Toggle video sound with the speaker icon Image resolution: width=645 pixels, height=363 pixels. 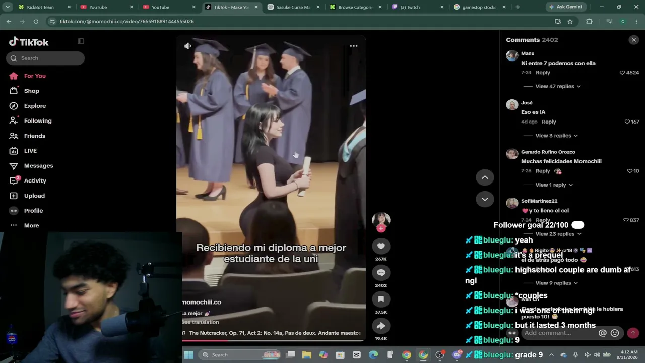tap(187, 46)
